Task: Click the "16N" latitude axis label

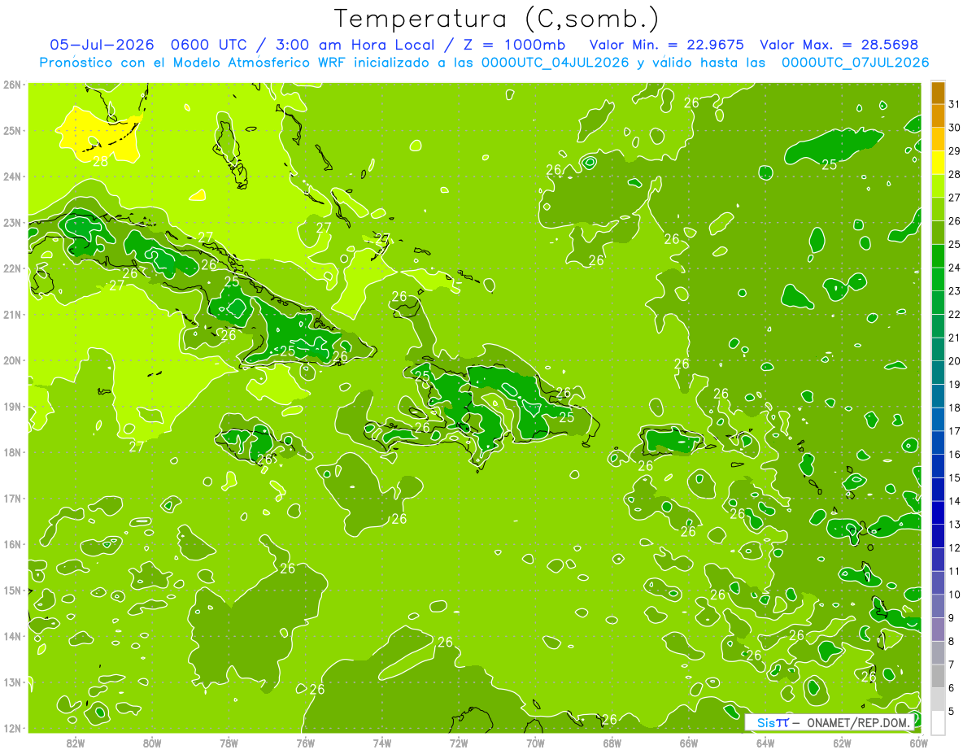Action: [x=12, y=544]
